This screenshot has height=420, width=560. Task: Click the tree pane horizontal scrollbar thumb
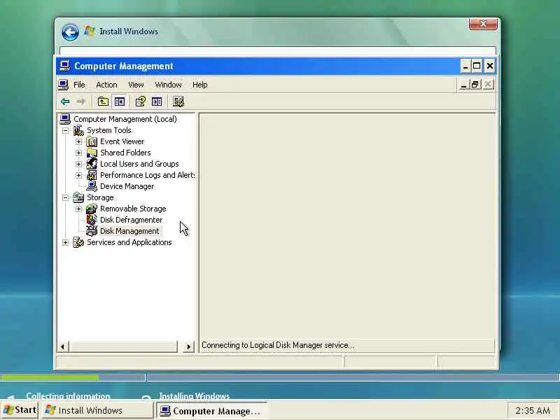pos(123,346)
